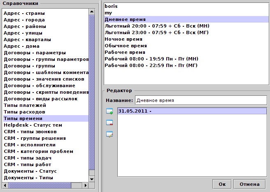Choose 'Рабочее время' in time list

[x=125, y=53]
